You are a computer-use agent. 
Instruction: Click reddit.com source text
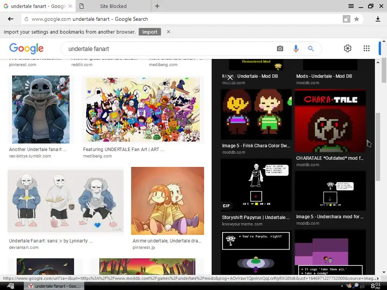point(82,65)
